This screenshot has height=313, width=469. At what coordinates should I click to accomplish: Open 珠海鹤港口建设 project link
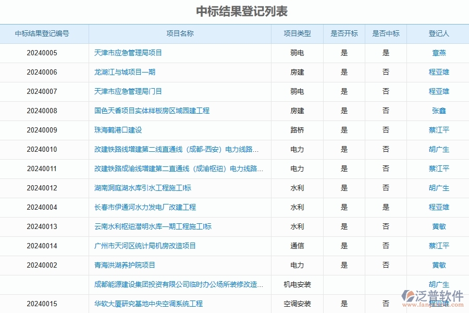[x=117, y=130]
